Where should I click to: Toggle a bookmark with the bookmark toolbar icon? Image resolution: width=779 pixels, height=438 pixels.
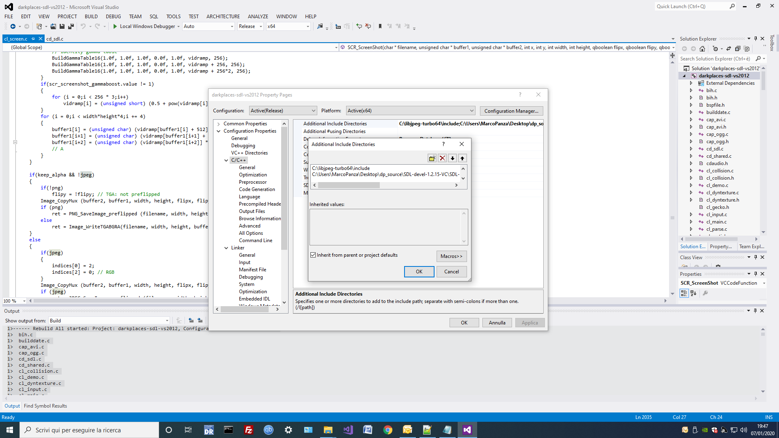(380, 26)
